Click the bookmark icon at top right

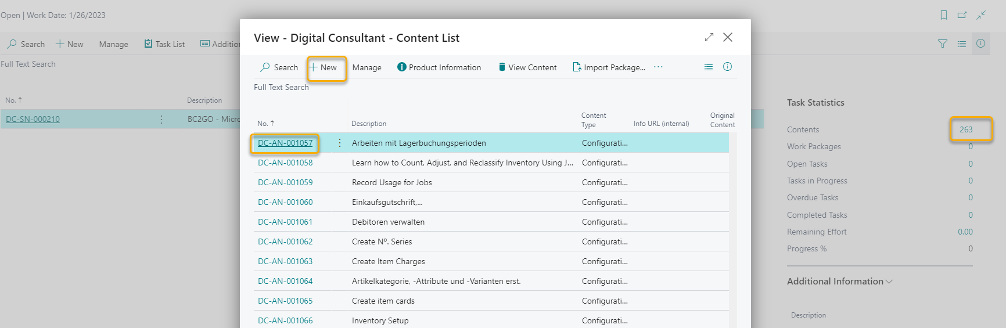point(944,15)
